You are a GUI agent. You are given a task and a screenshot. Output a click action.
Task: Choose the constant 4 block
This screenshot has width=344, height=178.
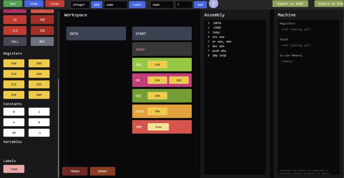click(14, 122)
